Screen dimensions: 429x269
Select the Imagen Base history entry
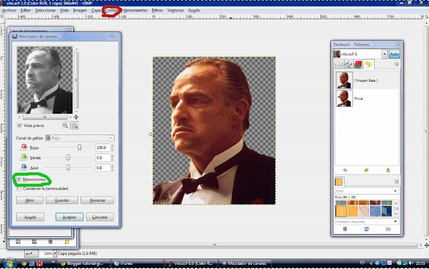tap(367, 80)
